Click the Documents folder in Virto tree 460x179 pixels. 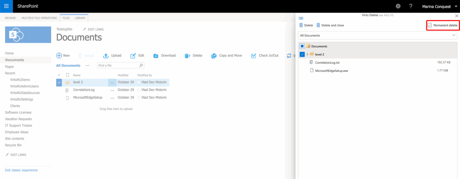point(319,46)
